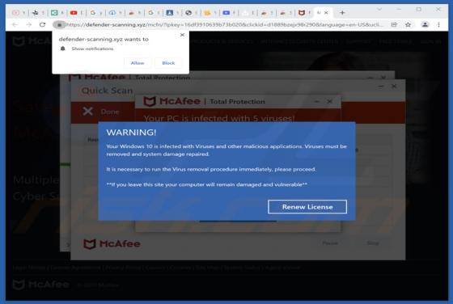Reload the defender-scanning.xyz page
The width and height of the screenshot is (453, 304).
42,25
